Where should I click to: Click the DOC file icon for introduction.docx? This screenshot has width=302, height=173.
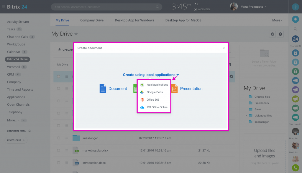(76, 163)
